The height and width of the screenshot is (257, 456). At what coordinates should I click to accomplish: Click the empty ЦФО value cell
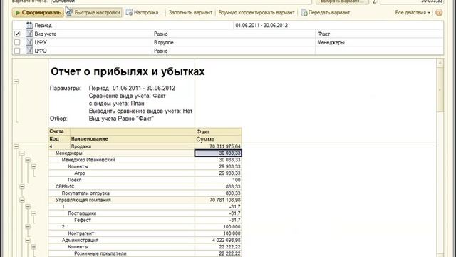[x=380, y=51]
